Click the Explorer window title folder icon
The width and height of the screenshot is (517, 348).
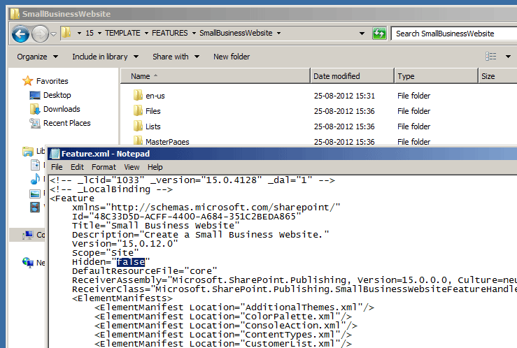15,14
